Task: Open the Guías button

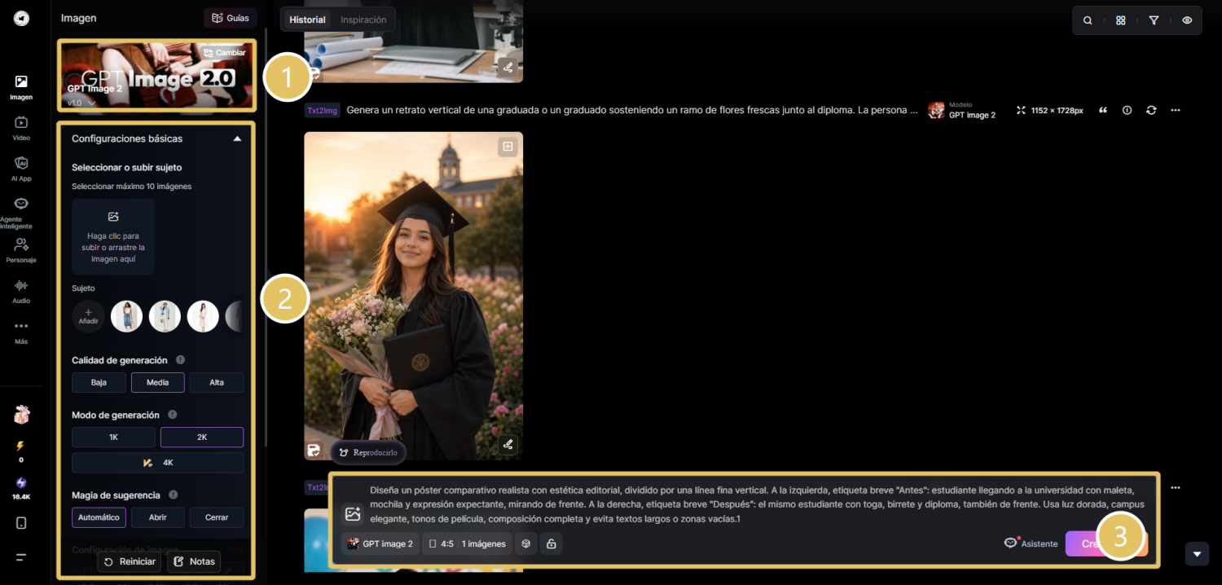Action: tap(231, 18)
